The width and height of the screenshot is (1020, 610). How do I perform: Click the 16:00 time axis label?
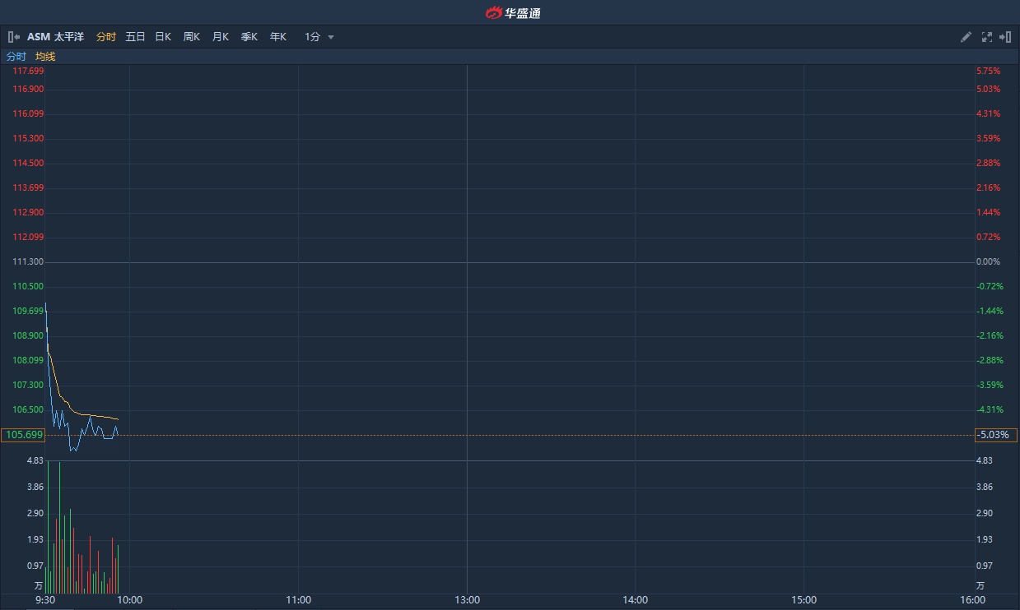972,600
